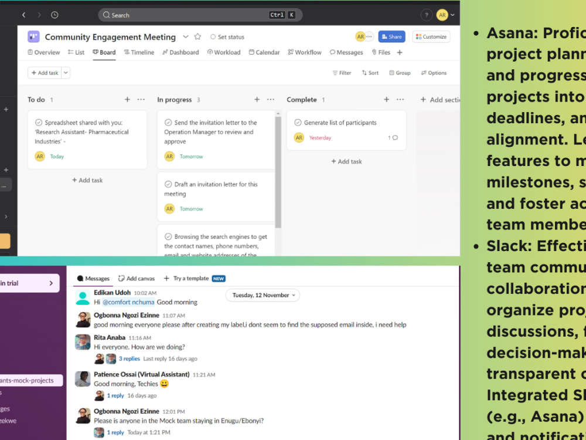The image size is (586, 440).
Task: Open the Files tab
Action: tap(381, 52)
